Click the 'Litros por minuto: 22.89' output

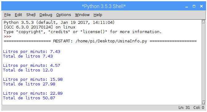(33, 93)
